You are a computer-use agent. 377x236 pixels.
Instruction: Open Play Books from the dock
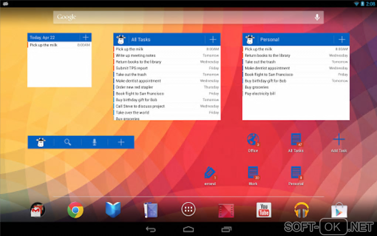[113, 210]
